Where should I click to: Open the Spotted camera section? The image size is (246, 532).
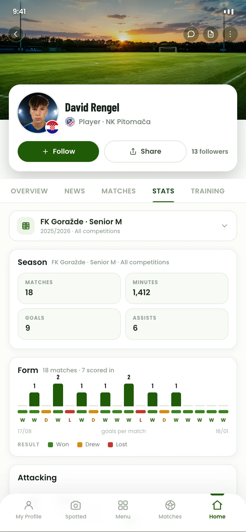(76, 510)
